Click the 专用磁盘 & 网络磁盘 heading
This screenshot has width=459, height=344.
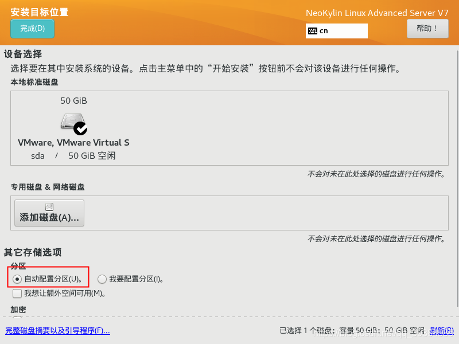click(48, 187)
